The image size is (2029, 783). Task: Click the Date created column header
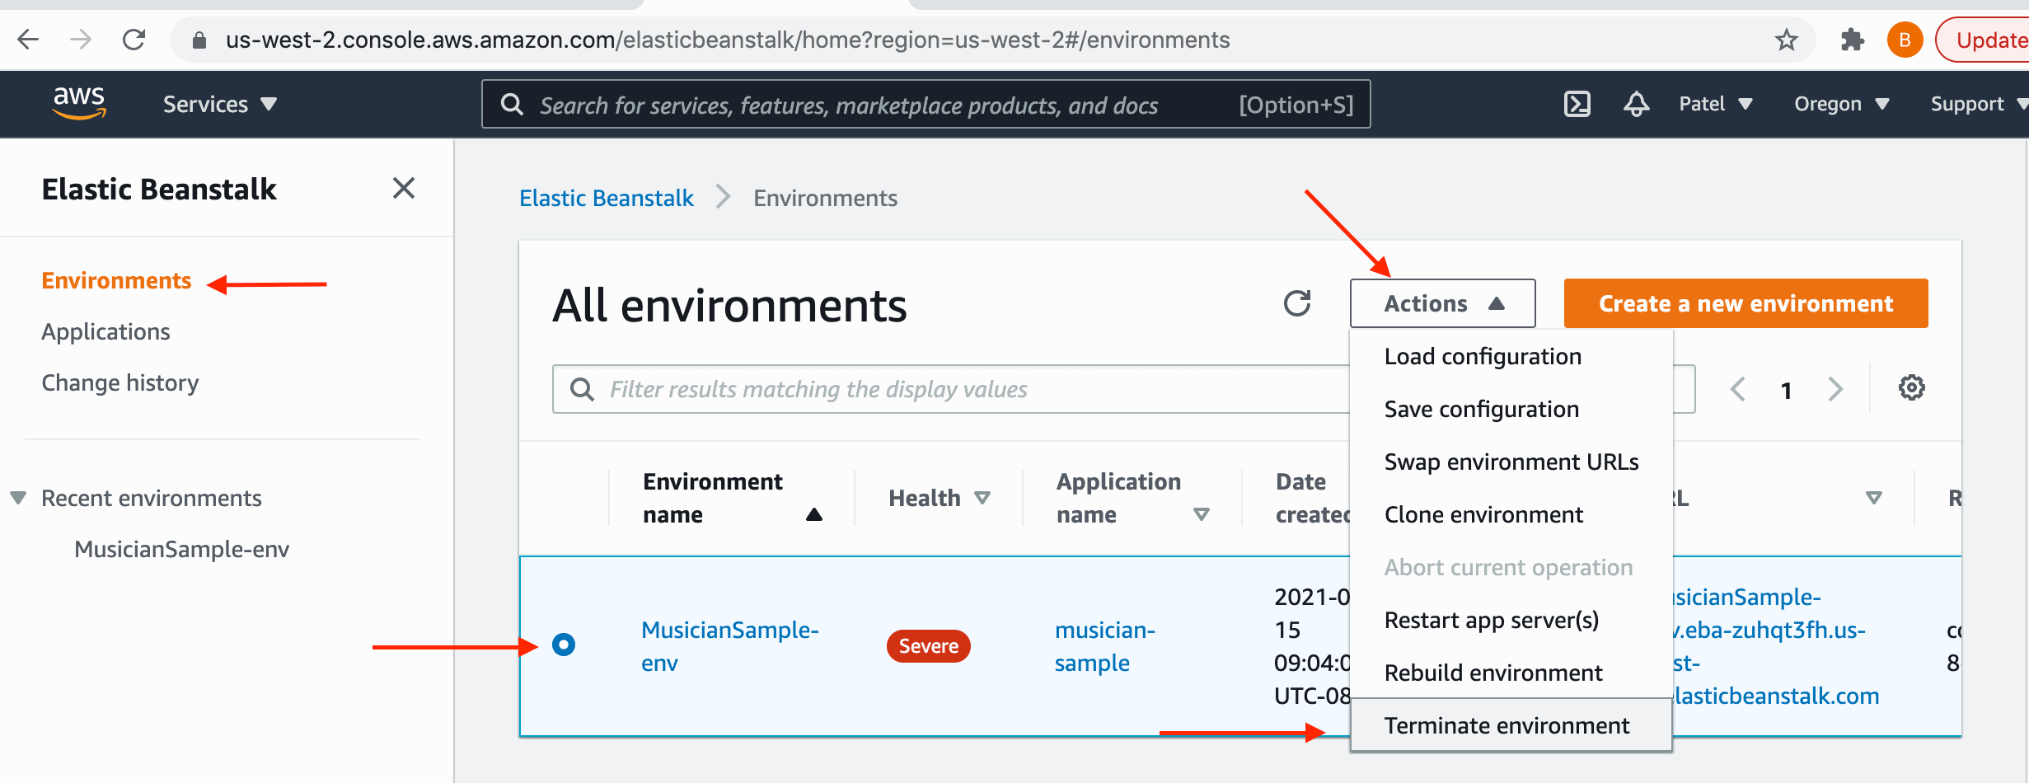[1312, 498]
